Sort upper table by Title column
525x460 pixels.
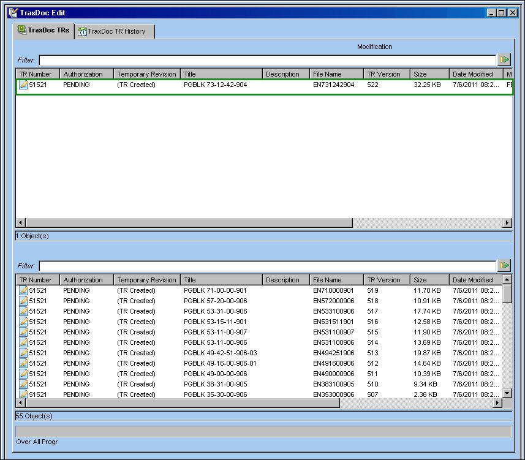tap(221, 74)
